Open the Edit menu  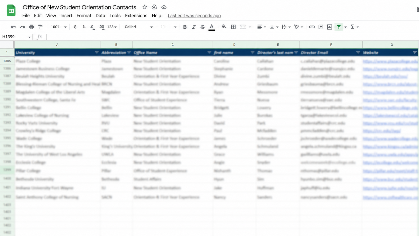[x=38, y=16]
